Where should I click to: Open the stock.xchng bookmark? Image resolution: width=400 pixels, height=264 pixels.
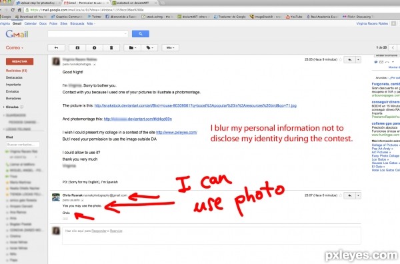[x=157, y=17]
